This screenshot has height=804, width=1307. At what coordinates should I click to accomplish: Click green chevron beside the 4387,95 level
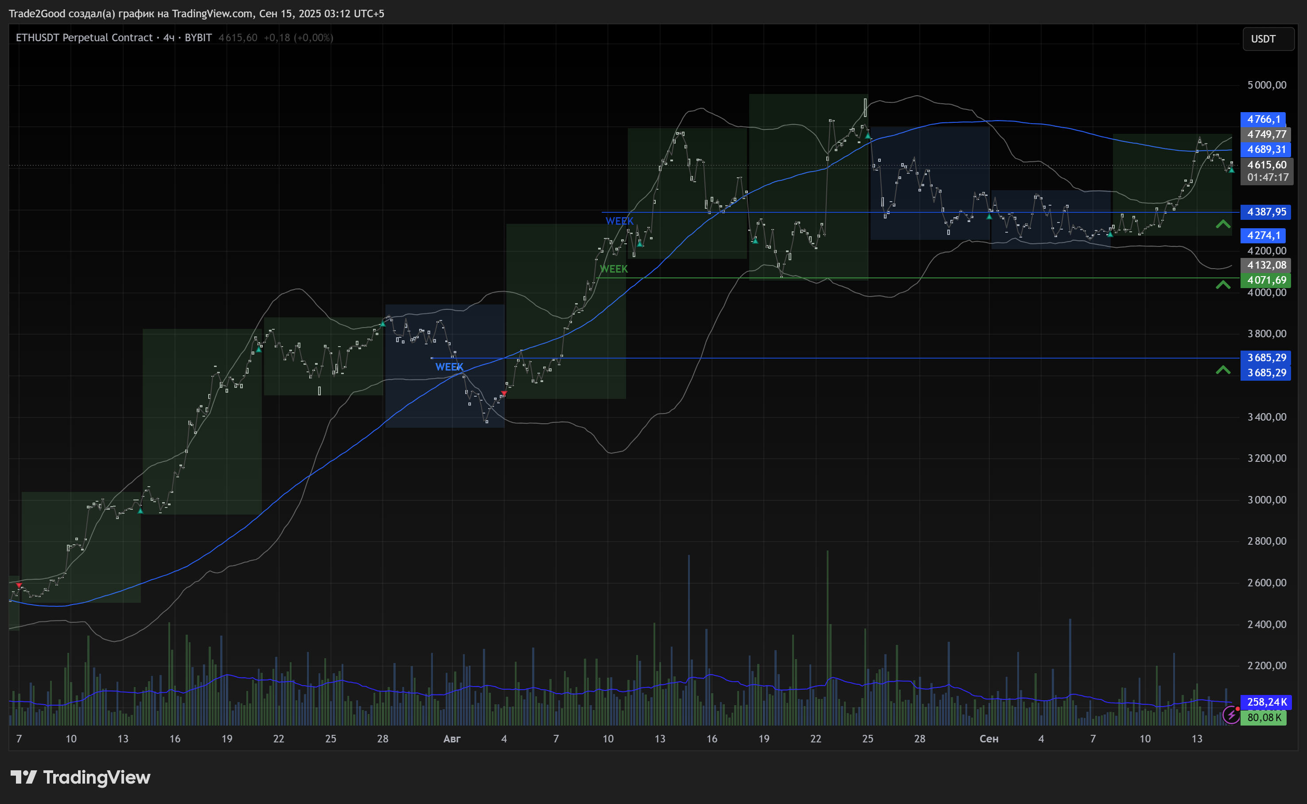coord(1223,224)
